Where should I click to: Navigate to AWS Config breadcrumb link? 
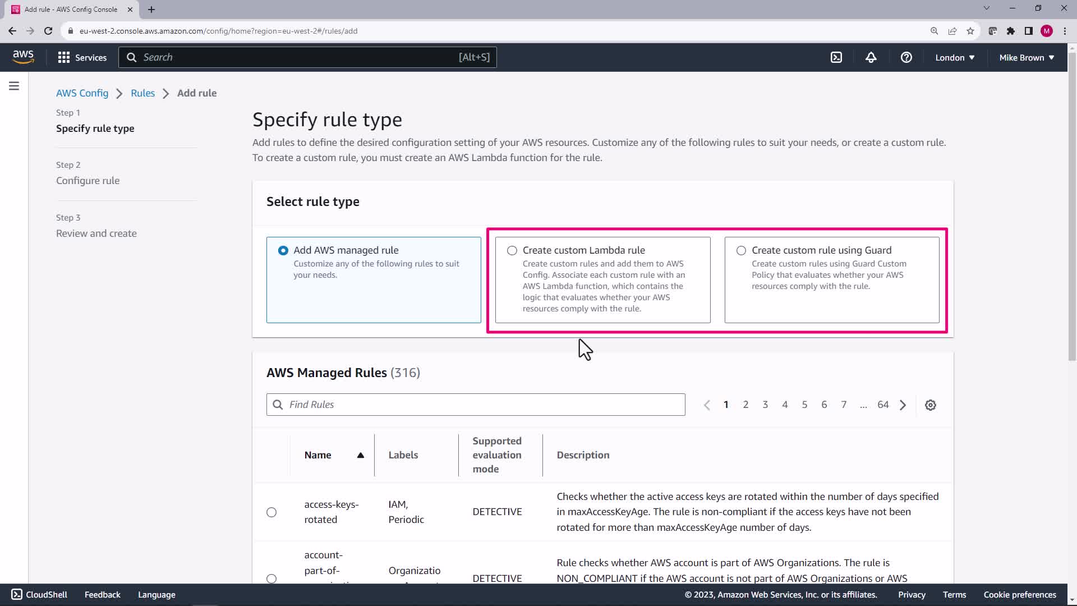coord(82,93)
